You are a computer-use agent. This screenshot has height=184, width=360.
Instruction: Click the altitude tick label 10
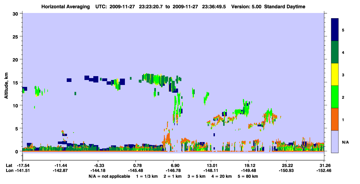(16, 105)
